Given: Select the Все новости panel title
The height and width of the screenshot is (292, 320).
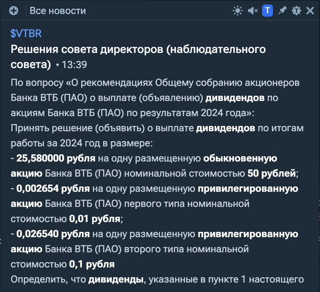Looking at the screenshot, I should tap(58, 11).
